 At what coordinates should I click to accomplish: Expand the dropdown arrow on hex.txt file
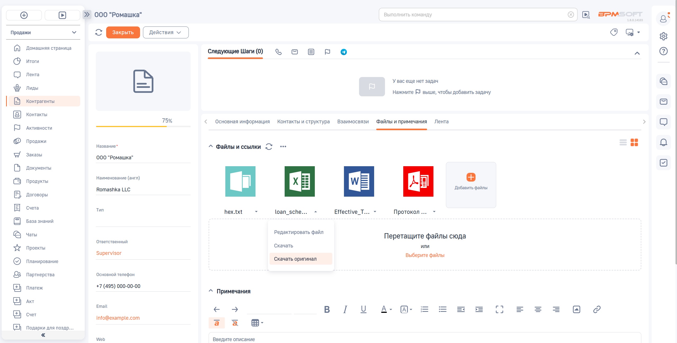256,212
